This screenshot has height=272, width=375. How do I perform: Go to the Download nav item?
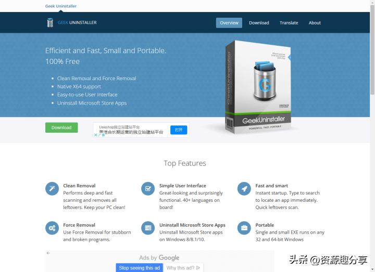259,23
